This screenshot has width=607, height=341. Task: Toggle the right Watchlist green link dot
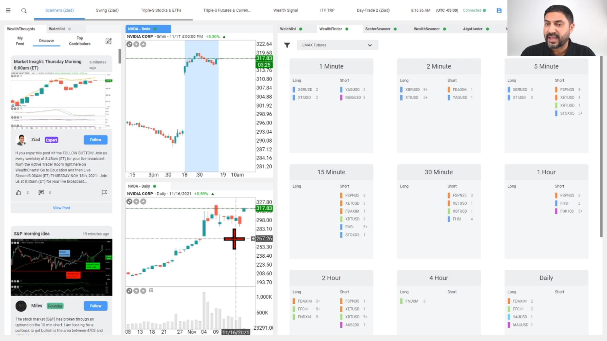coord(301,29)
